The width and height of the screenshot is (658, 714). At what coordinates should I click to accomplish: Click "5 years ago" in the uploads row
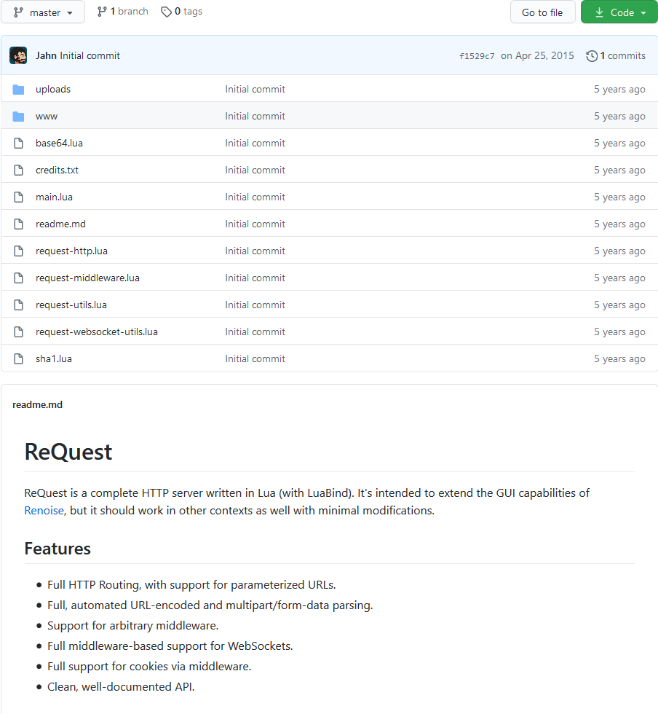(619, 89)
